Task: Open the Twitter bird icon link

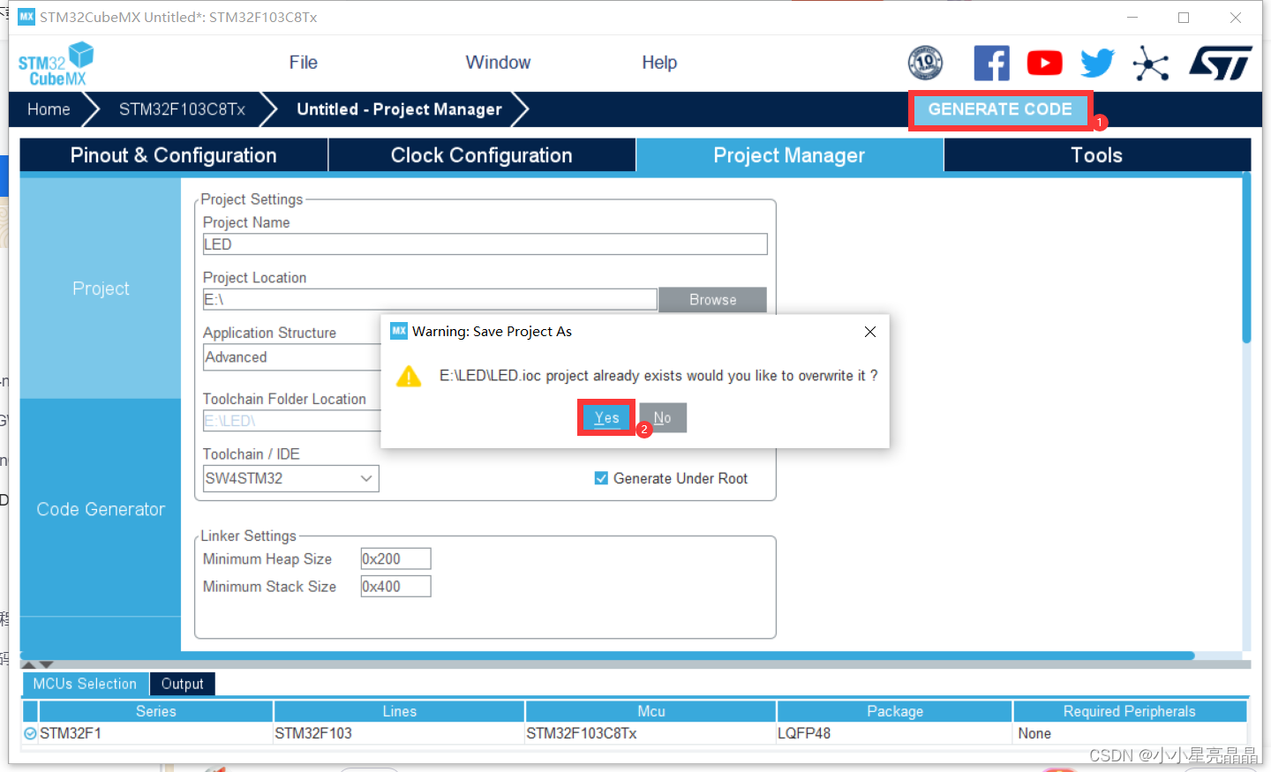Action: 1098,63
